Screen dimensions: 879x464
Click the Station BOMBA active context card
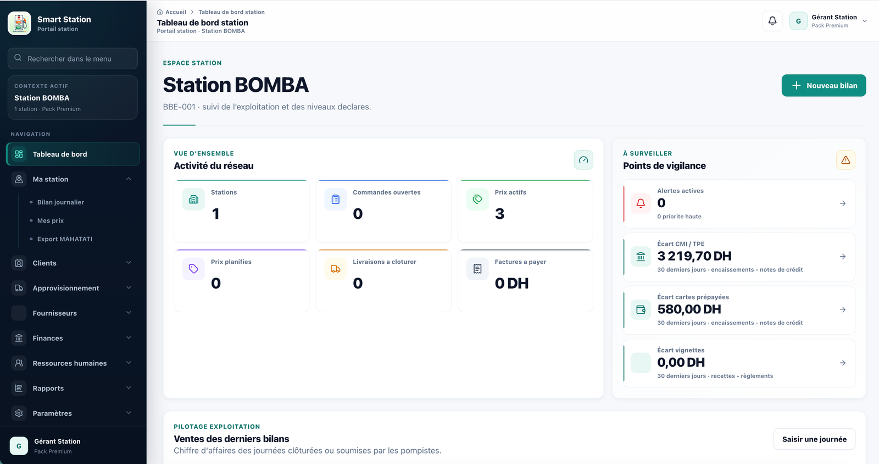73,98
